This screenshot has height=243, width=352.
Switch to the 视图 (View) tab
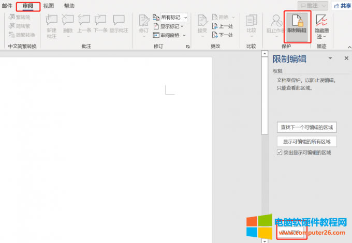(49, 6)
